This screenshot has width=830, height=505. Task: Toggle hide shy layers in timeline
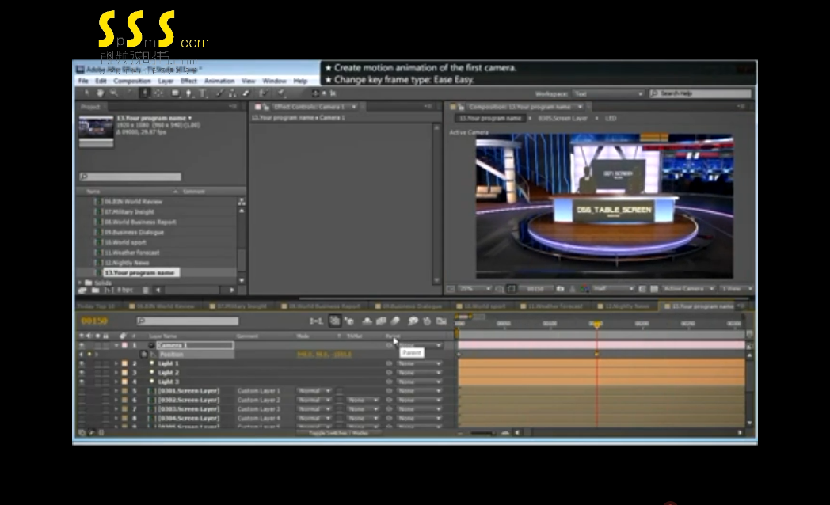coord(367,321)
